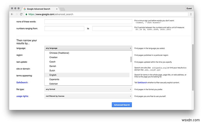The height and width of the screenshot is (123, 203).
Task: Click the Google favicon on the tab
Action: [25, 9]
